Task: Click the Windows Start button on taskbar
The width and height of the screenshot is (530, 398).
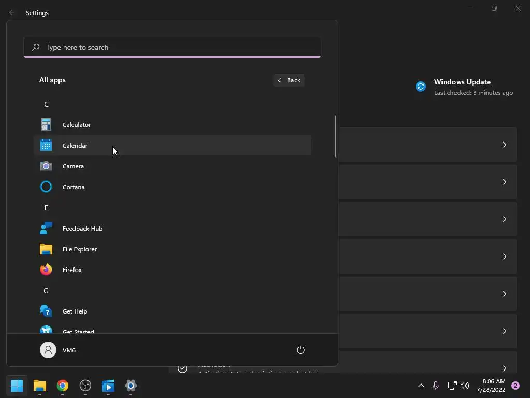Action: click(x=17, y=386)
